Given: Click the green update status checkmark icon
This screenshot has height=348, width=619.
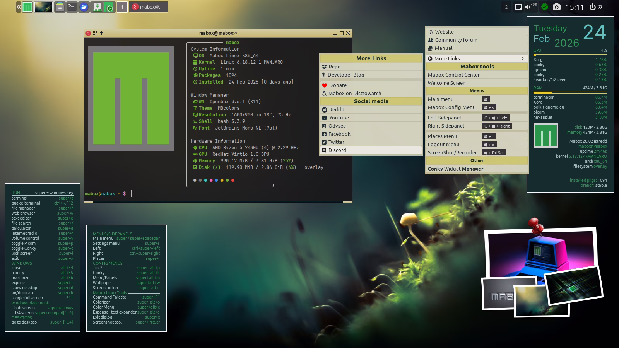Looking at the screenshot, I should [544, 7].
